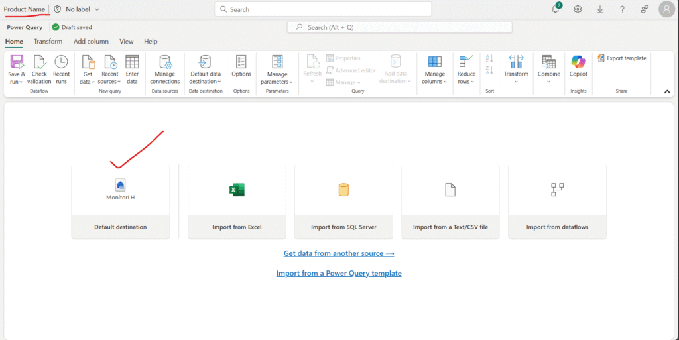679x340 pixels.
Task: Click the Manage columns icon
Action: tap(435, 62)
